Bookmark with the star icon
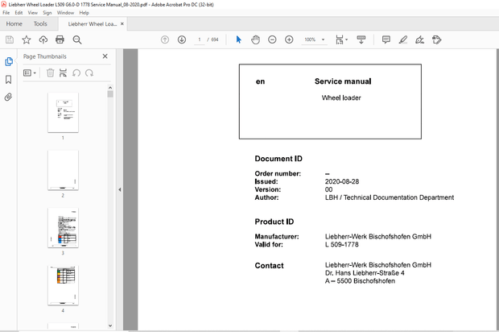This screenshot has width=499, height=332. (27, 39)
